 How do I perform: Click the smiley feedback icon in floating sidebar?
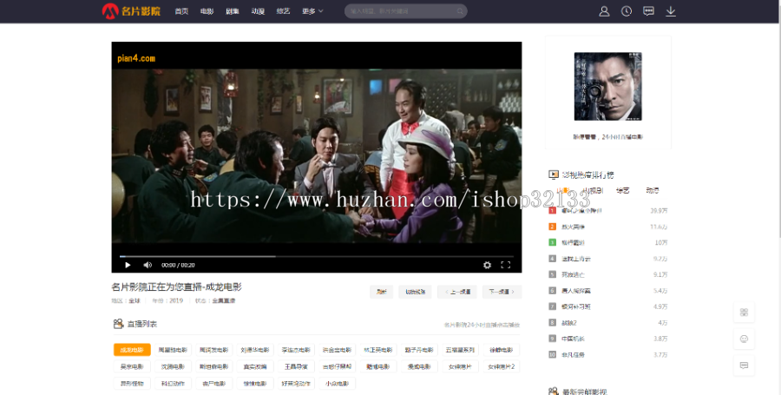[745, 339]
